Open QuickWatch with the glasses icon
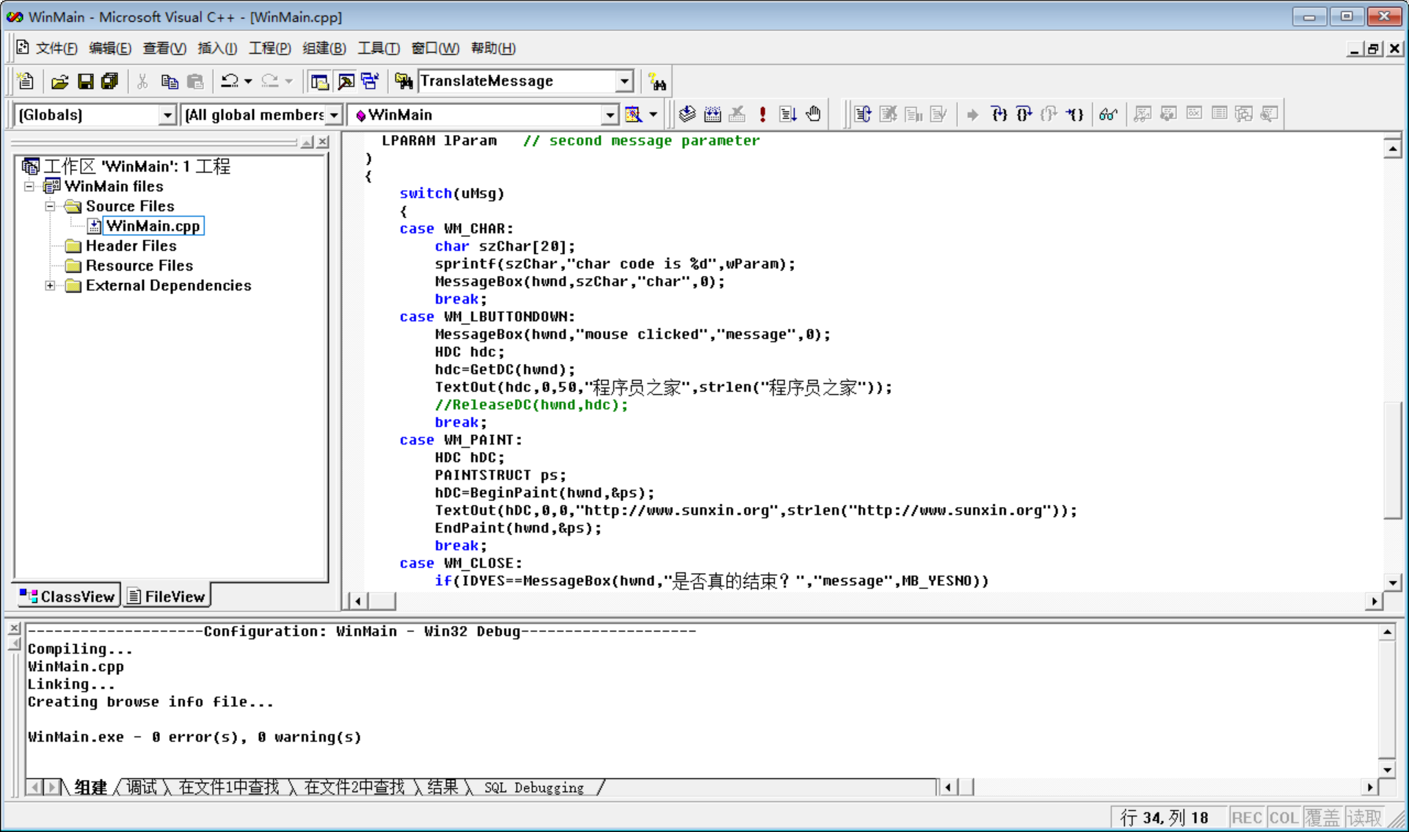This screenshot has height=832, width=1409. click(x=1108, y=114)
